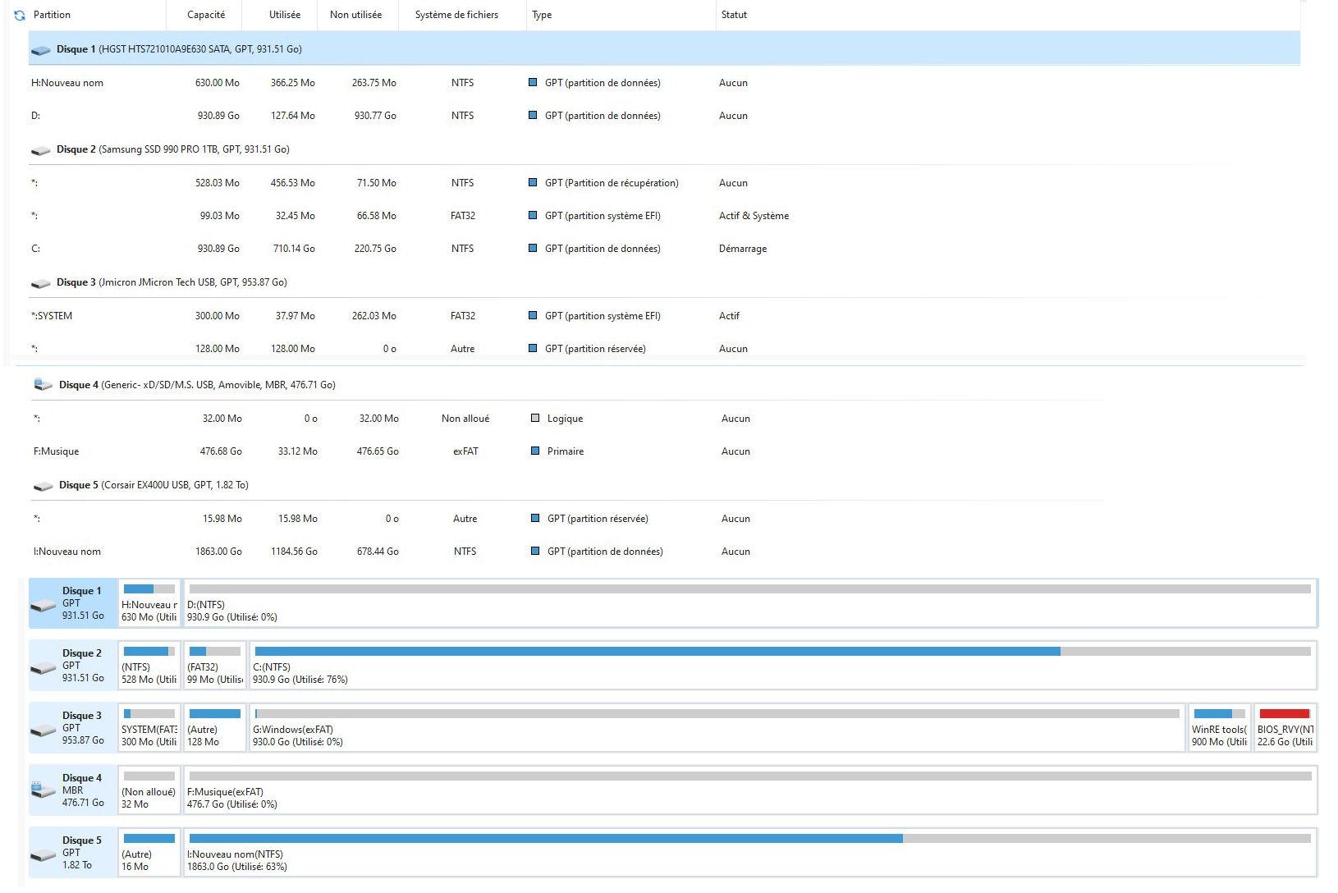Select G:Windows(exFAT) partition block
1338x893 pixels.
coord(716,727)
